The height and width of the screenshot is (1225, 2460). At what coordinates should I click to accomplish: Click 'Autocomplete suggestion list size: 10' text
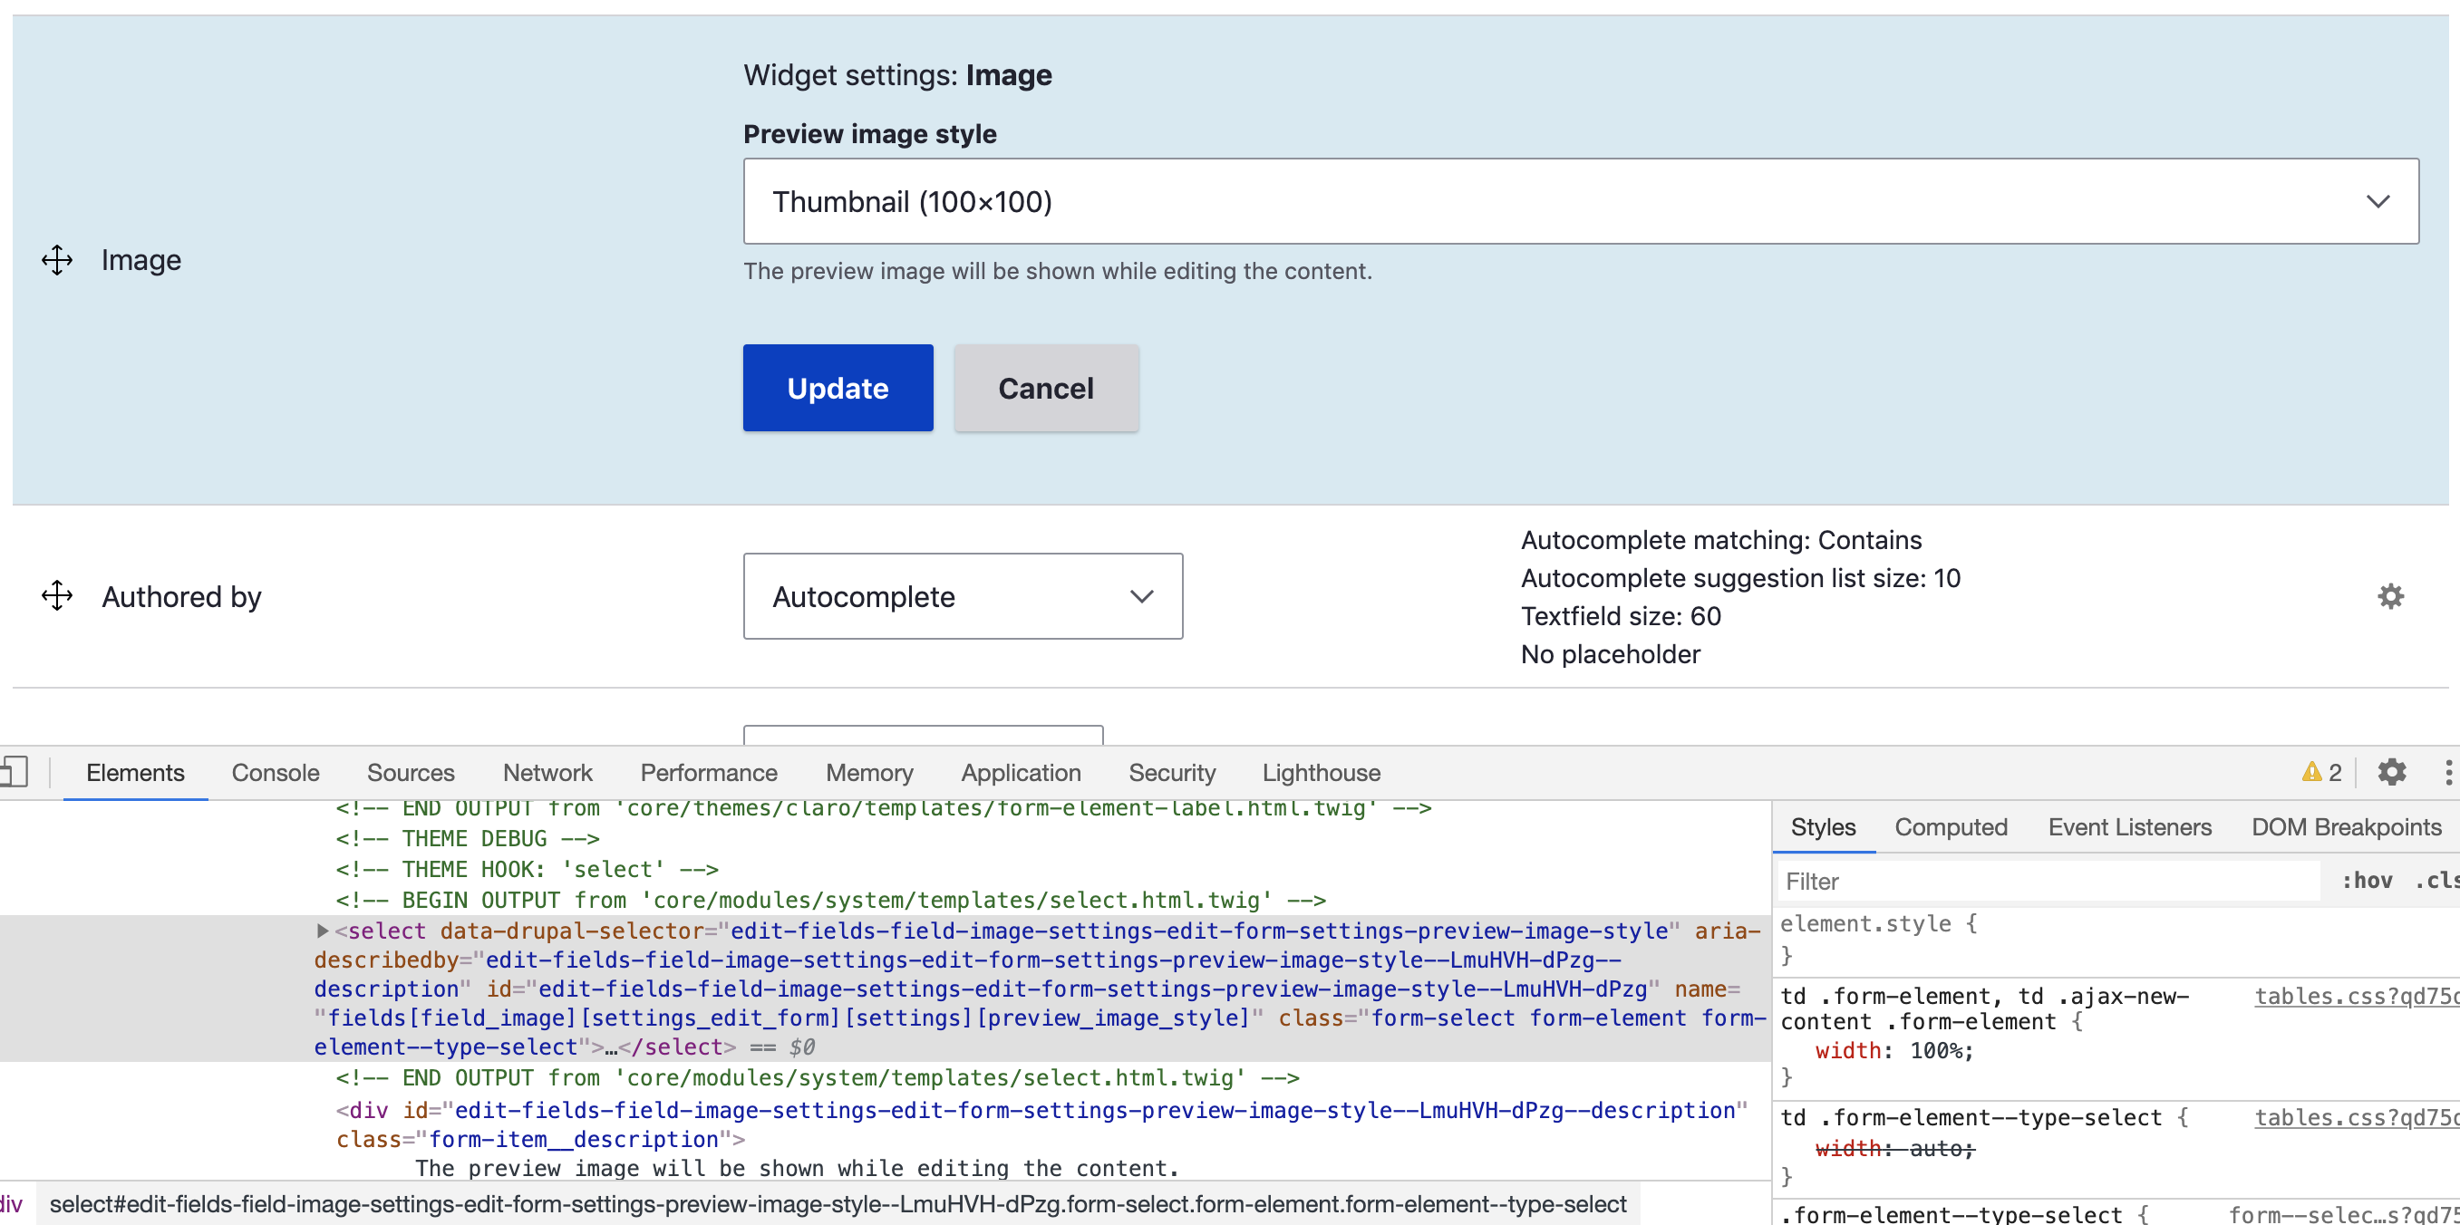point(1740,578)
